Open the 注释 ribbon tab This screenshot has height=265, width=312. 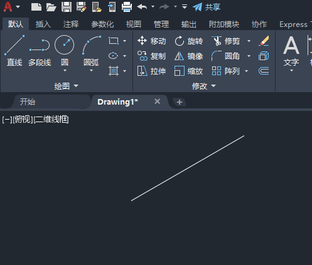[71, 24]
